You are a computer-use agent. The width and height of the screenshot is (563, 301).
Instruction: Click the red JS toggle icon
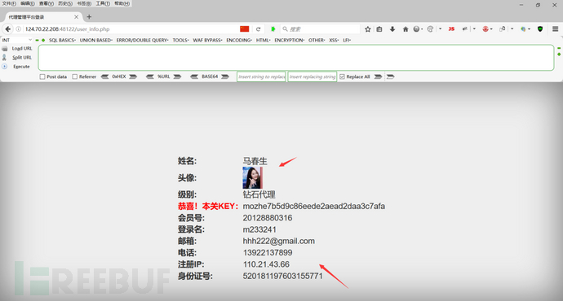tap(451, 29)
